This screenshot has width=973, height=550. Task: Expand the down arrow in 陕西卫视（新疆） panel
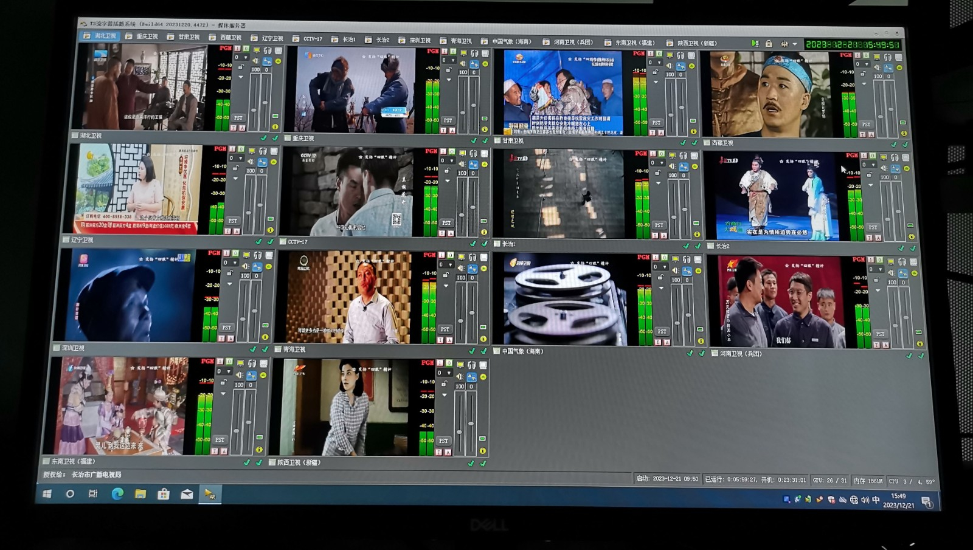coord(445,395)
